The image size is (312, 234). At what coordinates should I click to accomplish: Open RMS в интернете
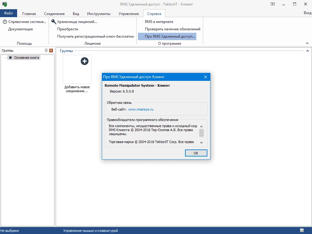click(x=159, y=22)
